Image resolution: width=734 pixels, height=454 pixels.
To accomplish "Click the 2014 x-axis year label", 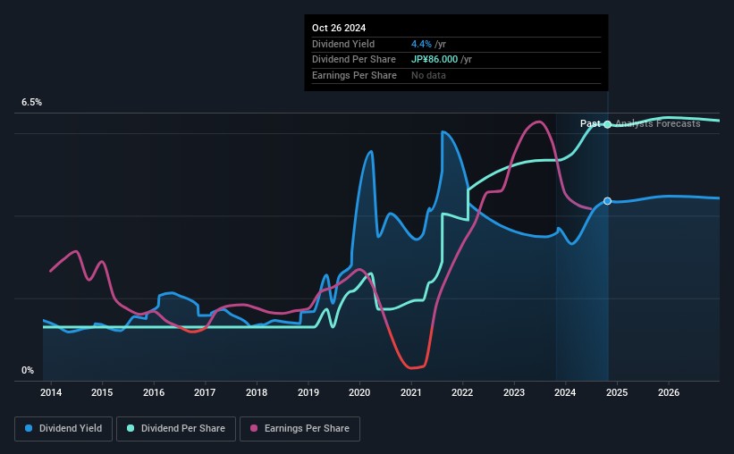I will click(x=51, y=392).
